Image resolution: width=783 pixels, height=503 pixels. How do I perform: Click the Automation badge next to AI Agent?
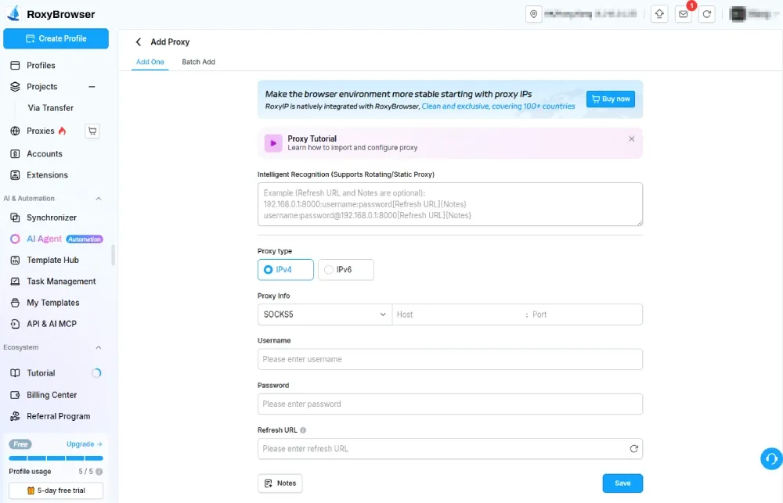click(85, 239)
